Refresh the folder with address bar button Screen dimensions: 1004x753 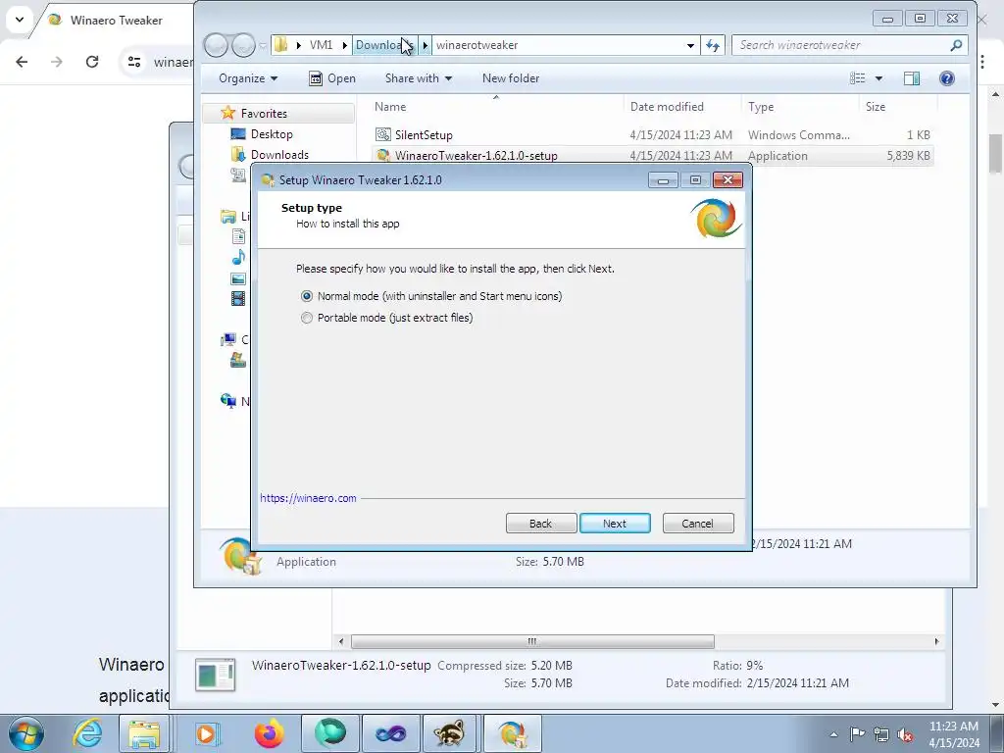point(713,45)
